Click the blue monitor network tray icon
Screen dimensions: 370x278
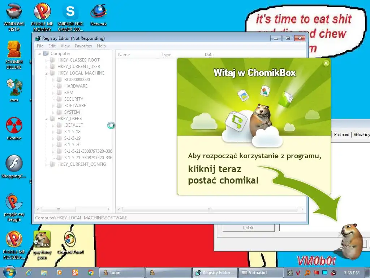tap(325, 273)
